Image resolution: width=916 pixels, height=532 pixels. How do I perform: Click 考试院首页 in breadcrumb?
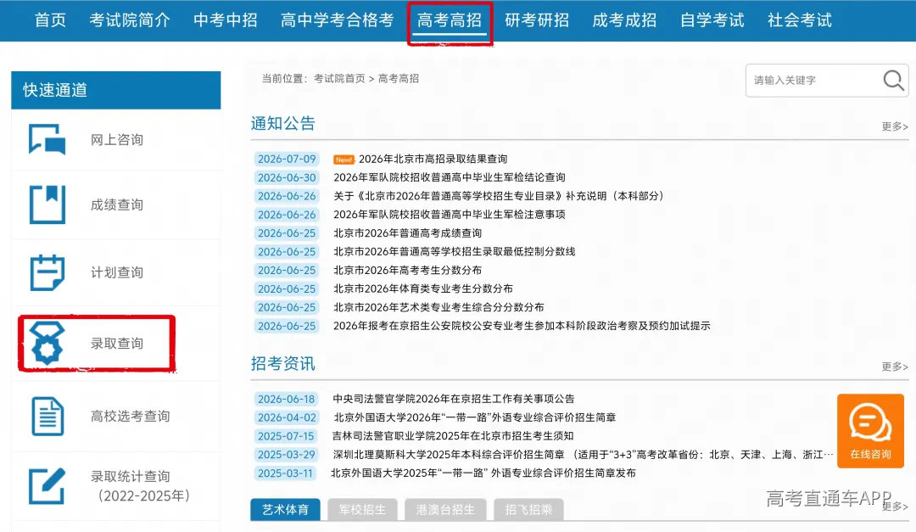(339, 78)
